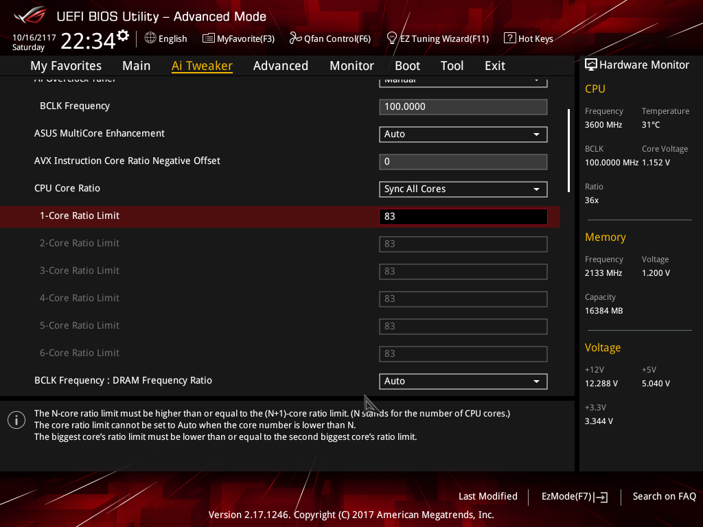703x527 pixels.
Task: Click Last Modified button
Action: (x=488, y=497)
